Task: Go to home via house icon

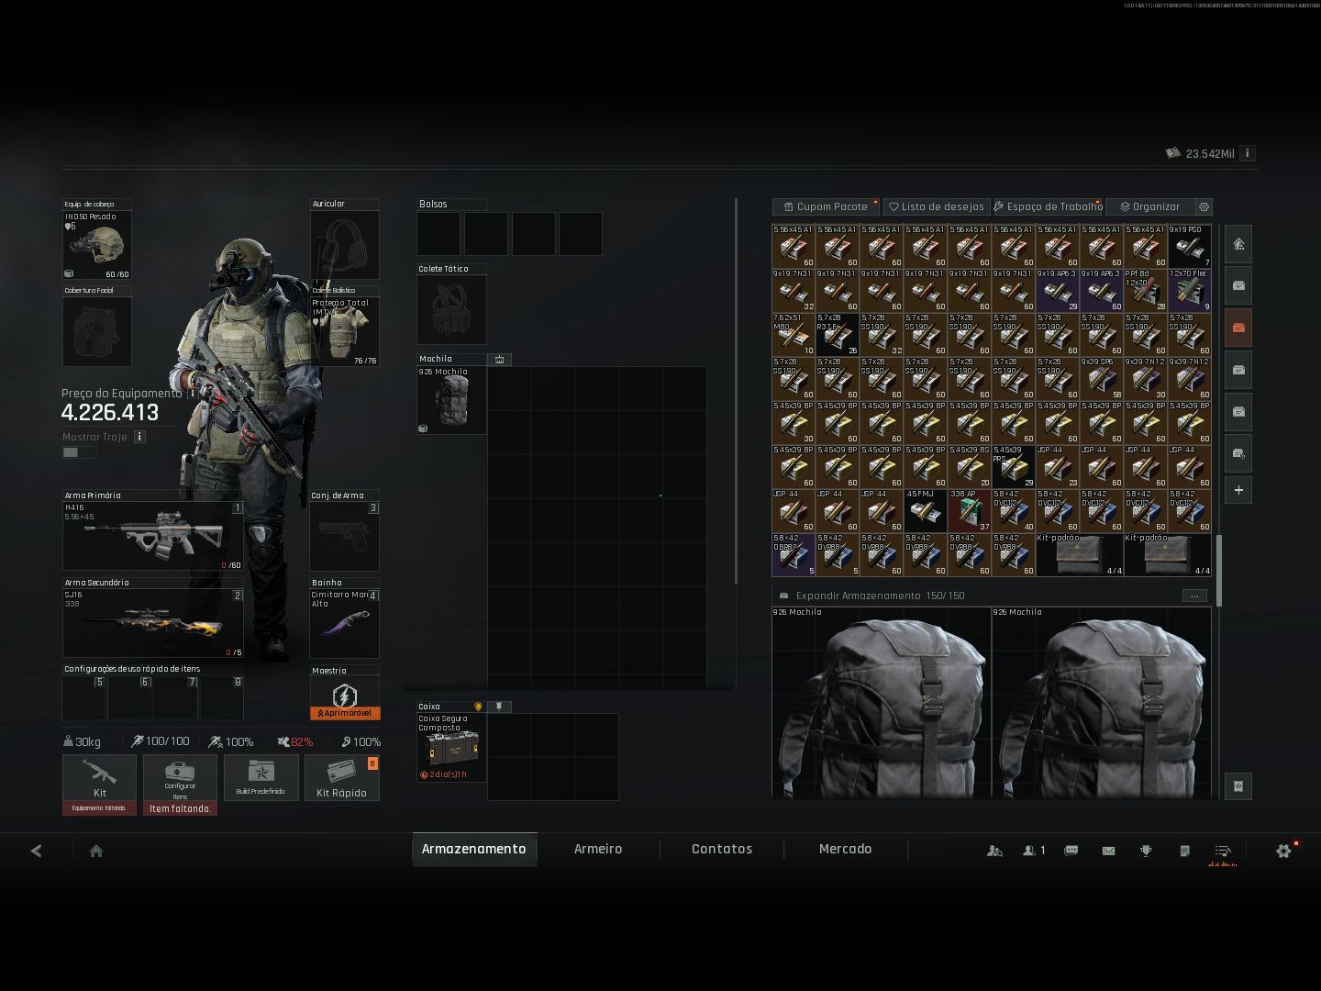Action: pos(95,851)
